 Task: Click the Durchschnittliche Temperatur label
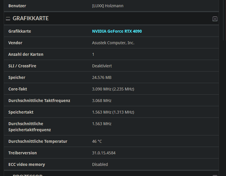38,141
